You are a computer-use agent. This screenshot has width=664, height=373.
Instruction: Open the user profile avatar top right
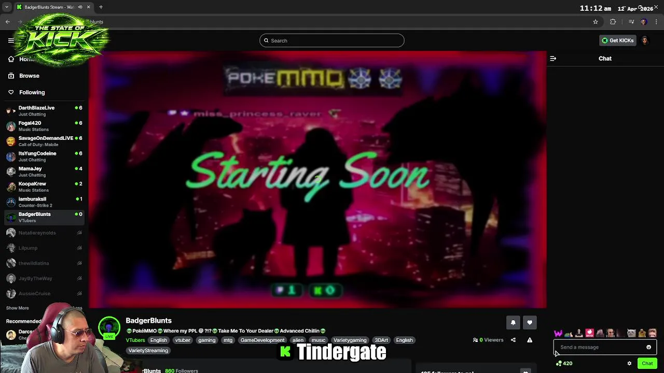[x=645, y=40]
